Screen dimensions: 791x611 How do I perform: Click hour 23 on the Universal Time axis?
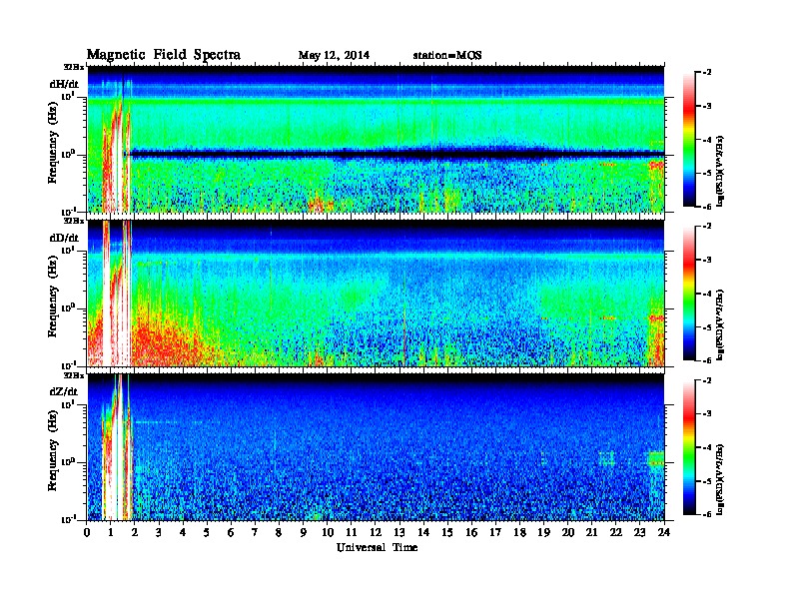[640, 532]
